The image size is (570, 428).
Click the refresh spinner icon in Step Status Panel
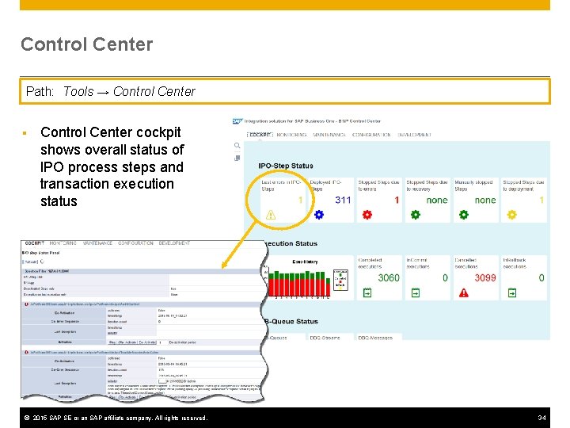[x=42, y=262]
